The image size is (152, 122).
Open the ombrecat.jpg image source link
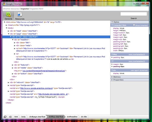coord(44,71)
